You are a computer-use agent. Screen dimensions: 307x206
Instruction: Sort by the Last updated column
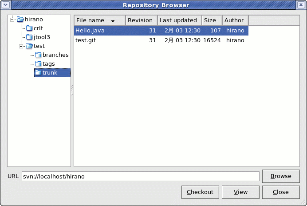(178, 20)
